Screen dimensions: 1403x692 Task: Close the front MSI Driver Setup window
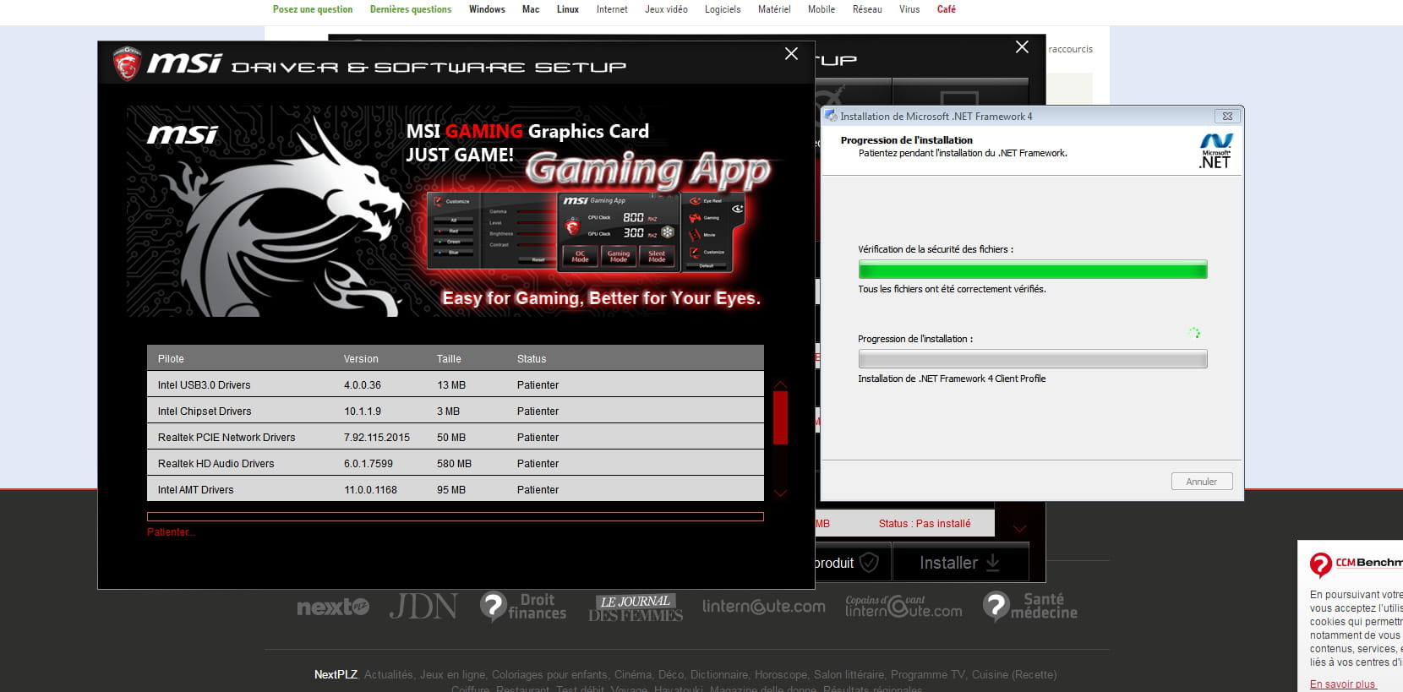(791, 53)
